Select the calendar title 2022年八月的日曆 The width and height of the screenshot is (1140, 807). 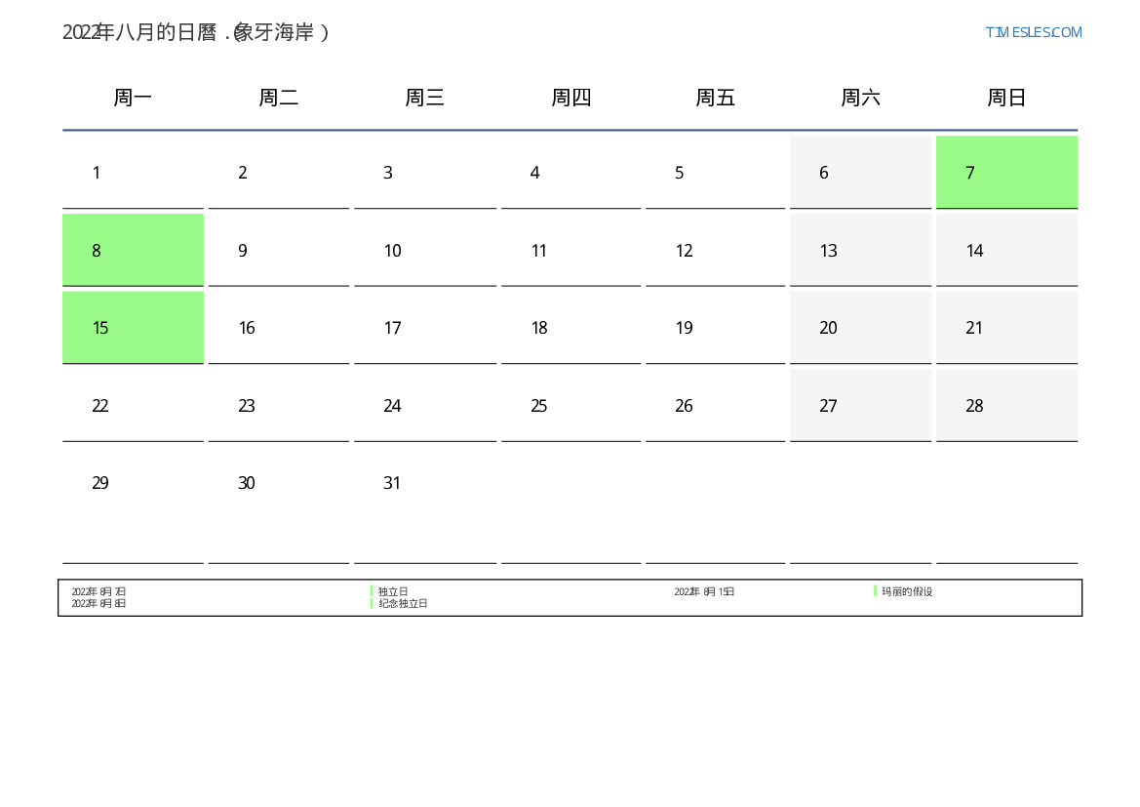139,32
